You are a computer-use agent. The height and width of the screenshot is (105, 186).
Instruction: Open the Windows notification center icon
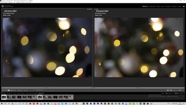(184, 104)
